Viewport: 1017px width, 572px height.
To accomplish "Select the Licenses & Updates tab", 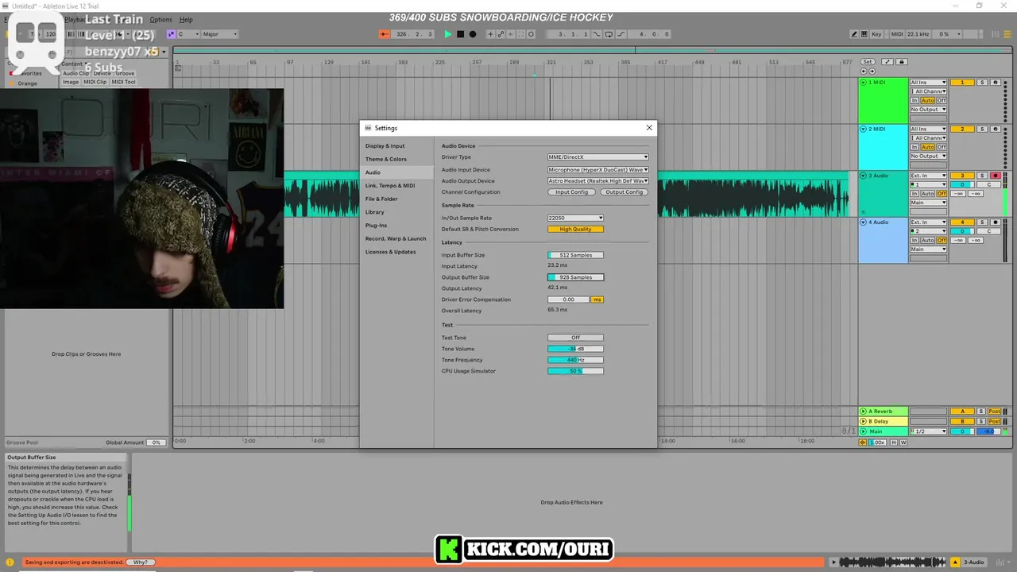I will click(x=390, y=252).
